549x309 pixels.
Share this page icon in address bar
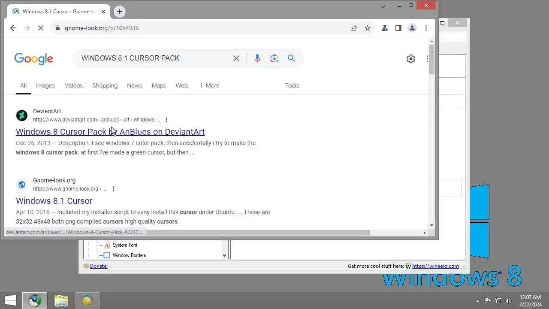coord(354,28)
